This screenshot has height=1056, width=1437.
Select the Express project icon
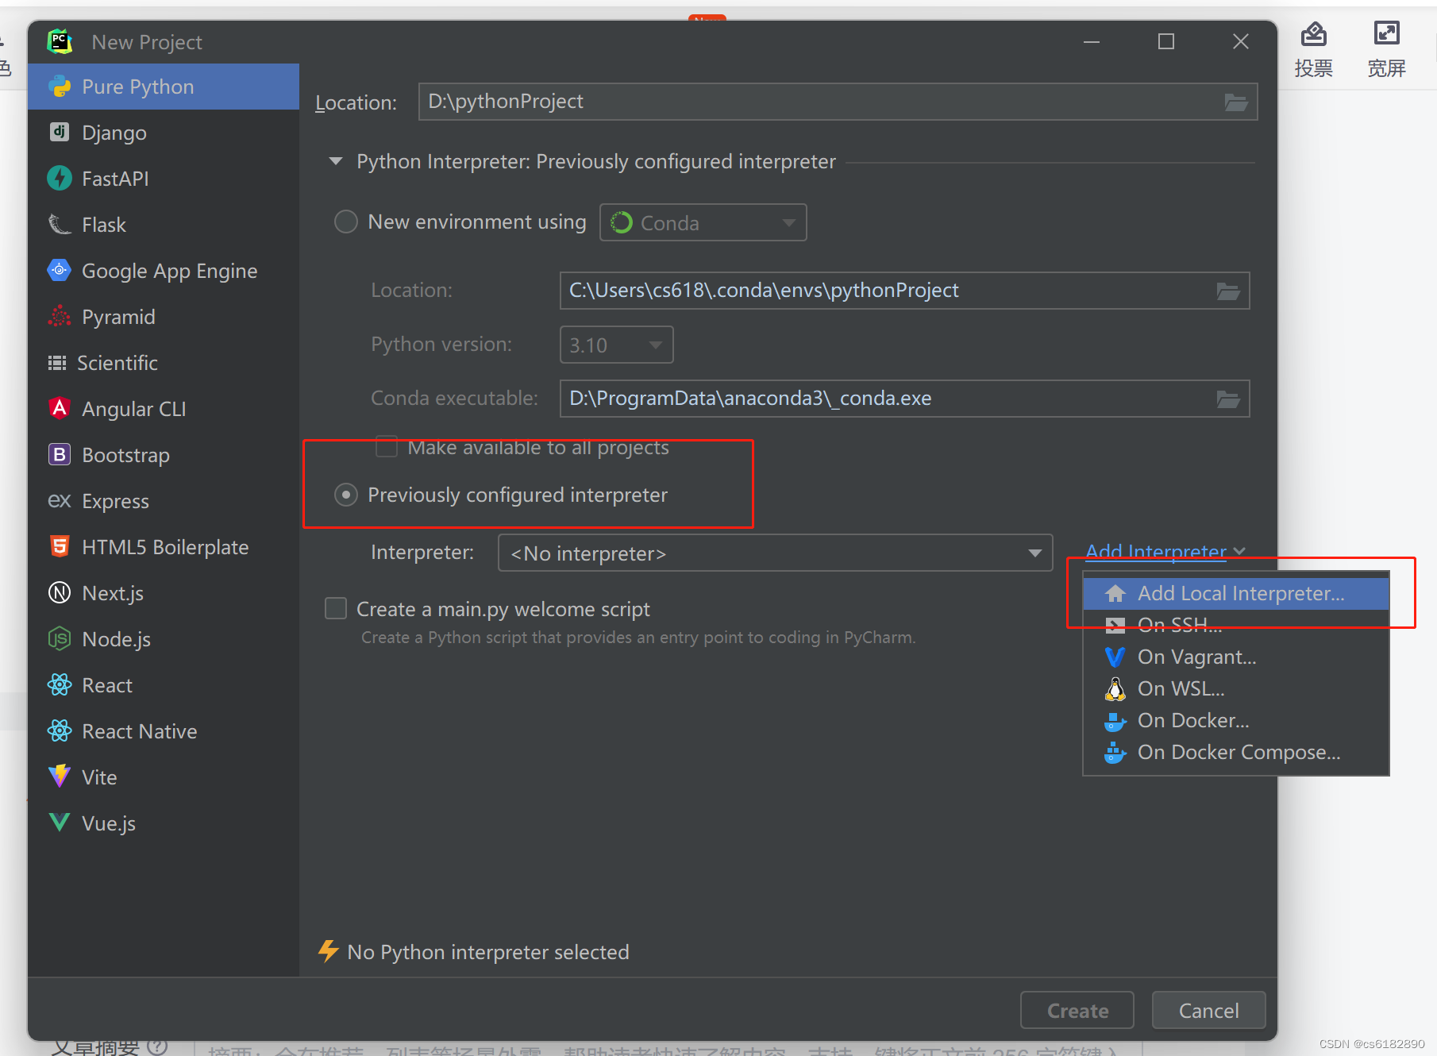click(x=60, y=500)
